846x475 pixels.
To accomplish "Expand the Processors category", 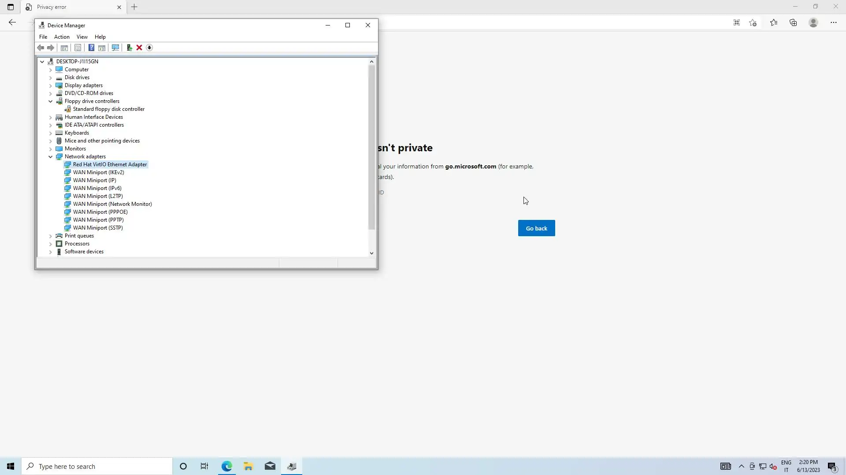I will coord(51,244).
